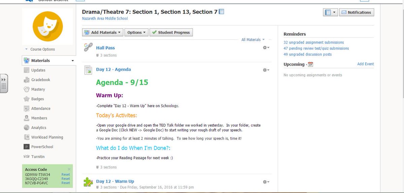The image size is (404, 193).
Task: Click the PowerSchool icon
Action: [x=27, y=147]
